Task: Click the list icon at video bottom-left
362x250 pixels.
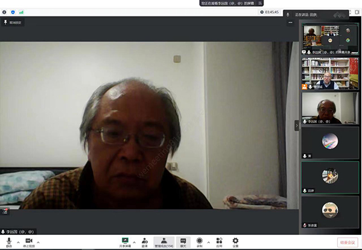Action: 5,211
